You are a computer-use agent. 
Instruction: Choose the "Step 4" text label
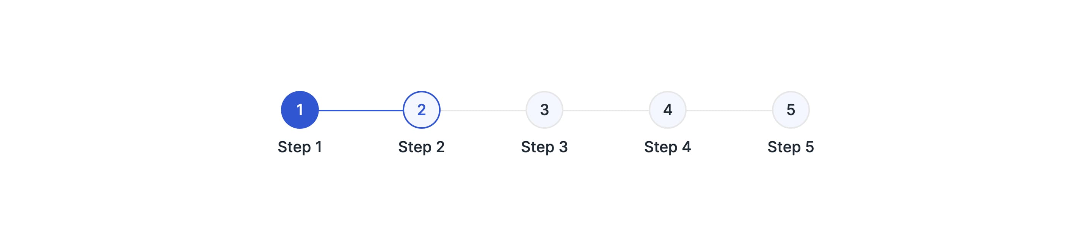pyautogui.click(x=668, y=147)
